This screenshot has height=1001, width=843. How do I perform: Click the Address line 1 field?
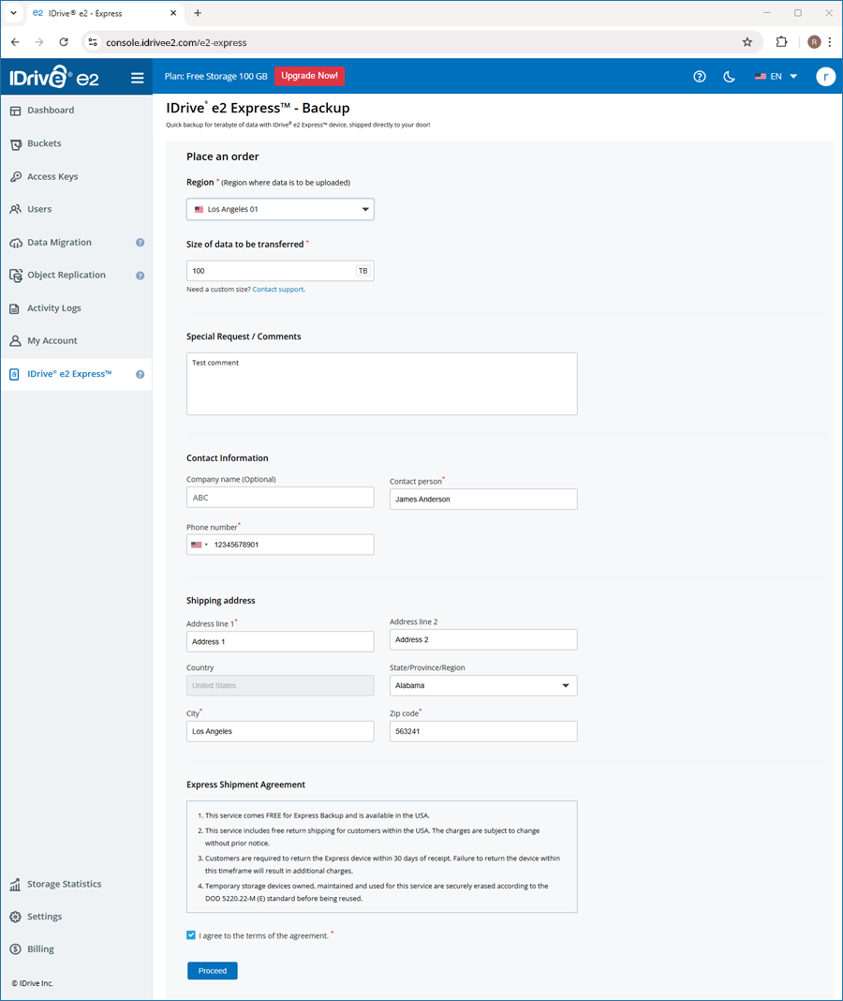click(x=280, y=642)
